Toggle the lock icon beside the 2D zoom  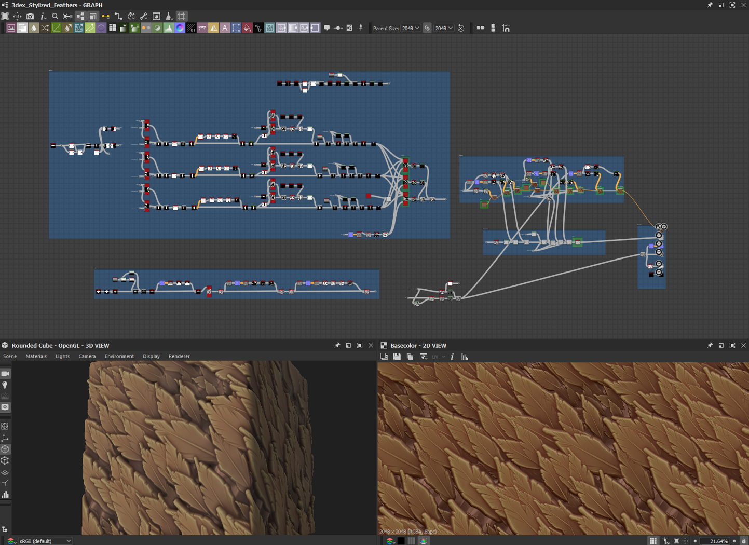pos(743,541)
